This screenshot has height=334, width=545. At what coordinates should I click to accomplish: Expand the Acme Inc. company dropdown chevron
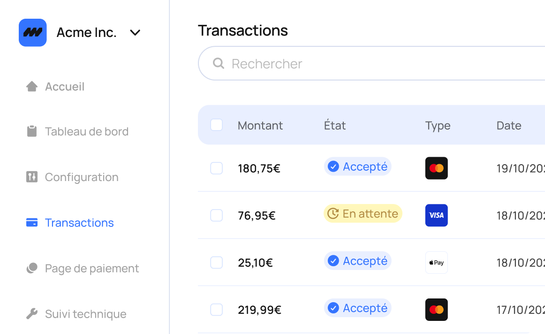click(135, 33)
